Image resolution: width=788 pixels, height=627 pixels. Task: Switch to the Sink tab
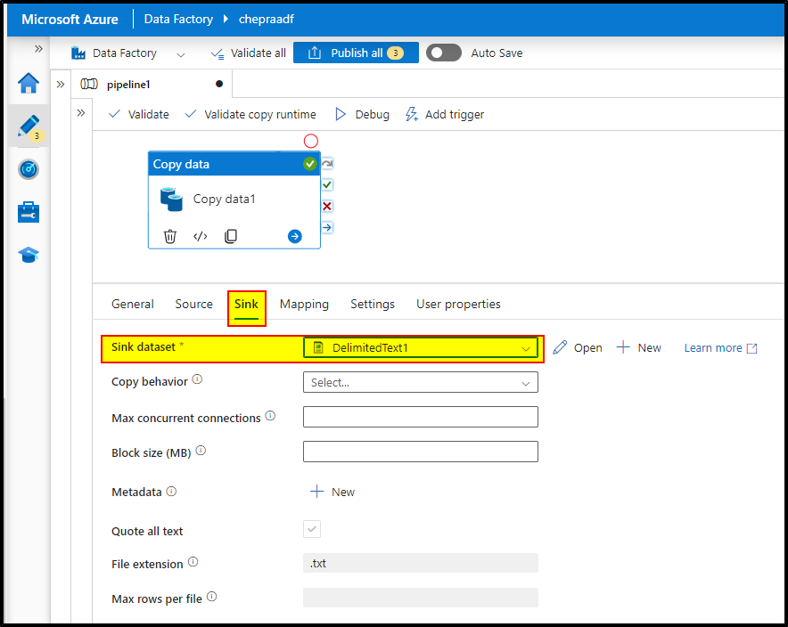pos(246,305)
